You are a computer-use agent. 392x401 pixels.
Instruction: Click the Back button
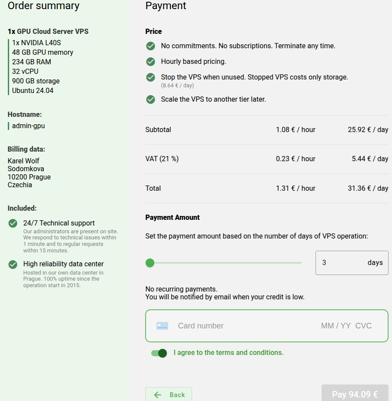click(x=169, y=394)
